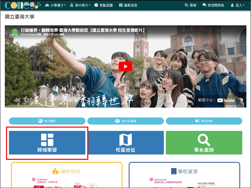
Task: Click the 招生訊息 button
Action: coord(204,121)
